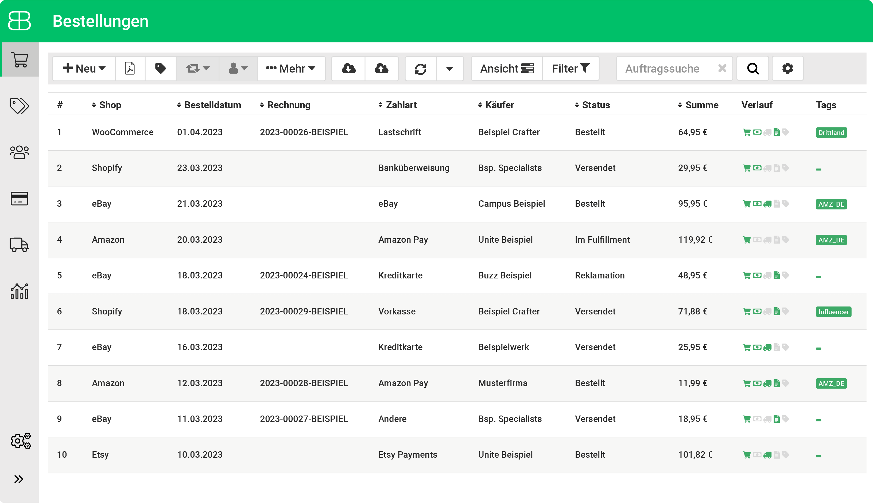
Task: Open the settings gears sidebar section
Action: (21, 441)
